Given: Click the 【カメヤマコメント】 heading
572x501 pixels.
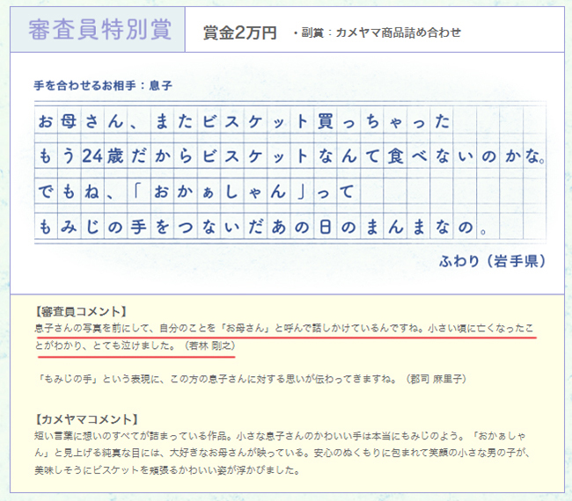Looking at the screenshot, I should [x=86, y=419].
